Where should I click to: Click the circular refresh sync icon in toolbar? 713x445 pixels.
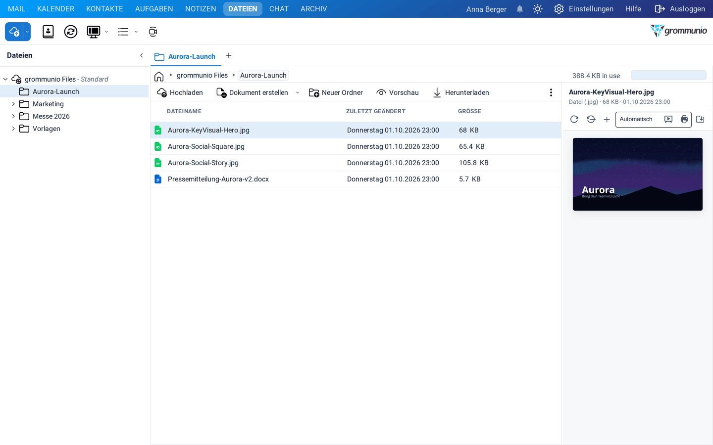tap(71, 32)
